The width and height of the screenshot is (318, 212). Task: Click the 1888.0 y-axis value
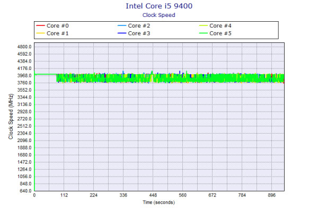click(x=24, y=148)
